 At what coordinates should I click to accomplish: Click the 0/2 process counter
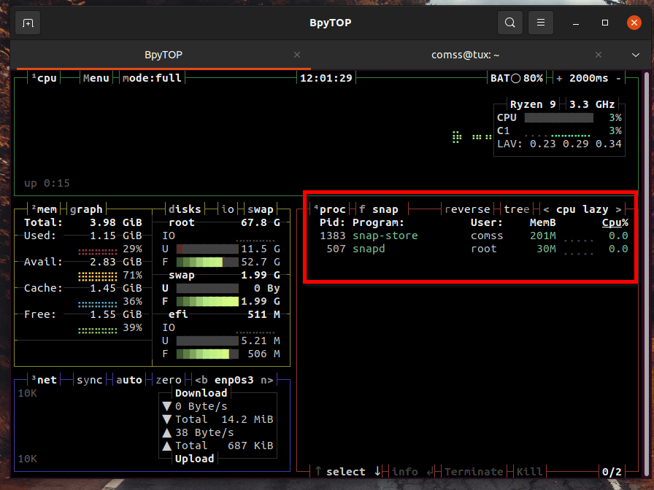tap(612, 472)
